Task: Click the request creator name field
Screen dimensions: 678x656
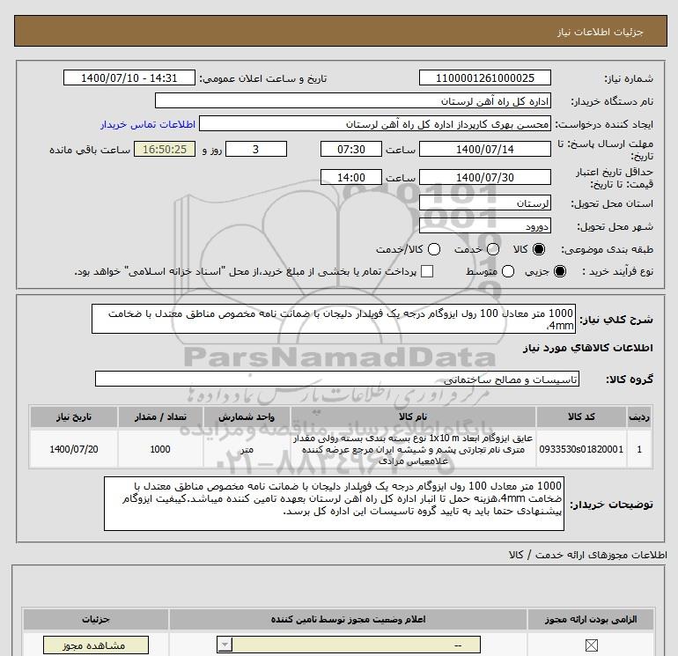Action: pyautogui.click(x=375, y=123)
